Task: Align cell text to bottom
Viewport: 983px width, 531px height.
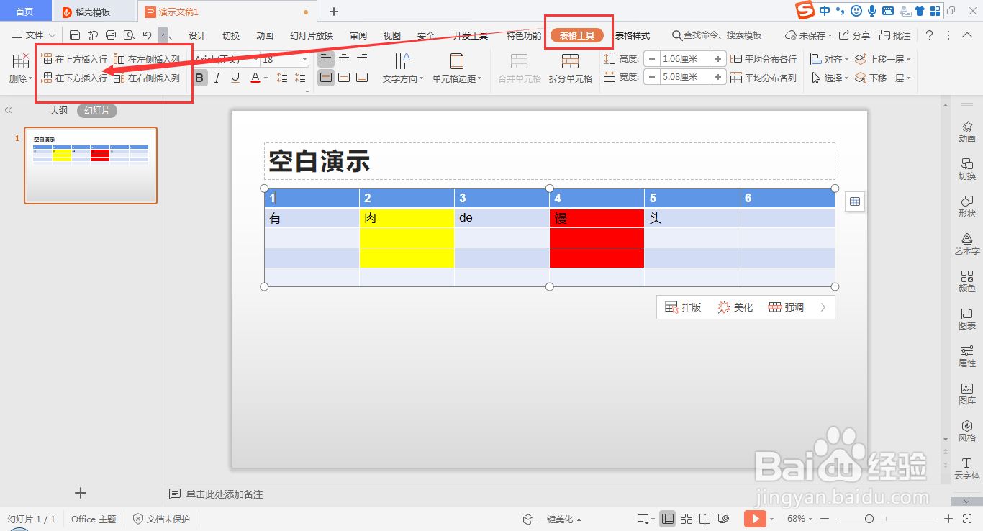Action: coord(362,78)
